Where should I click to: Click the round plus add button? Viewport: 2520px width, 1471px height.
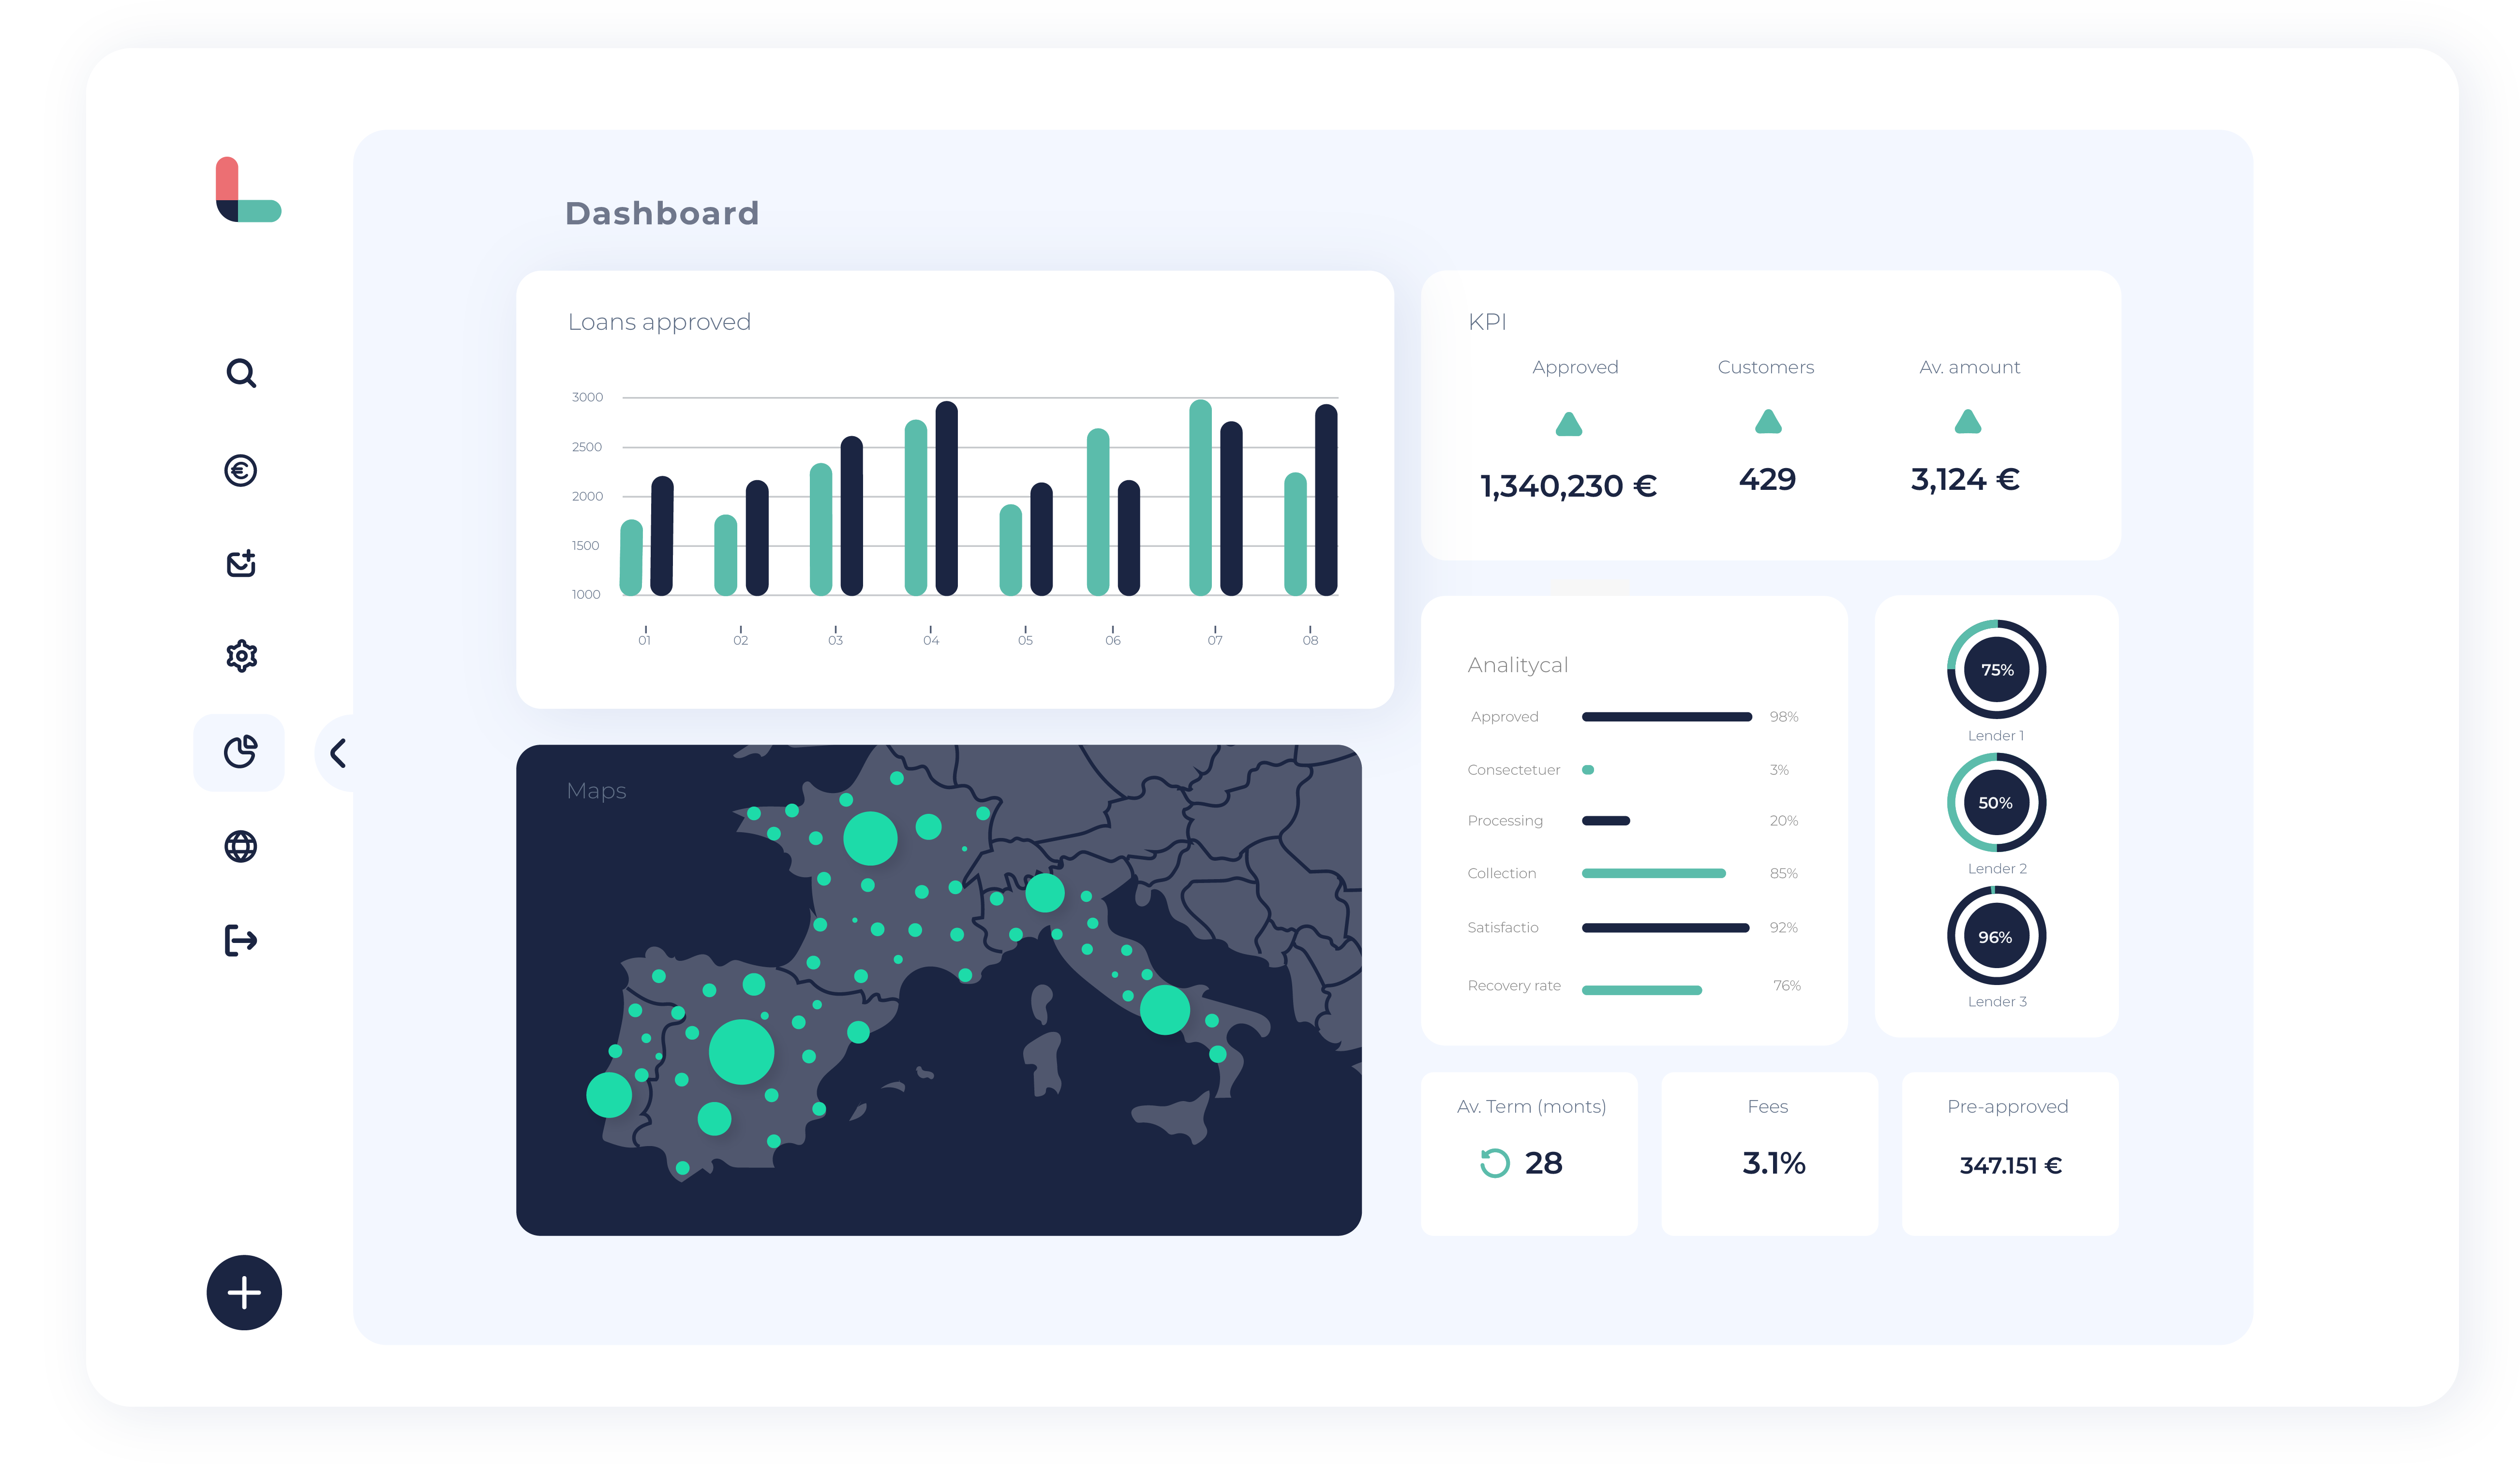[x=244, y=1292]
